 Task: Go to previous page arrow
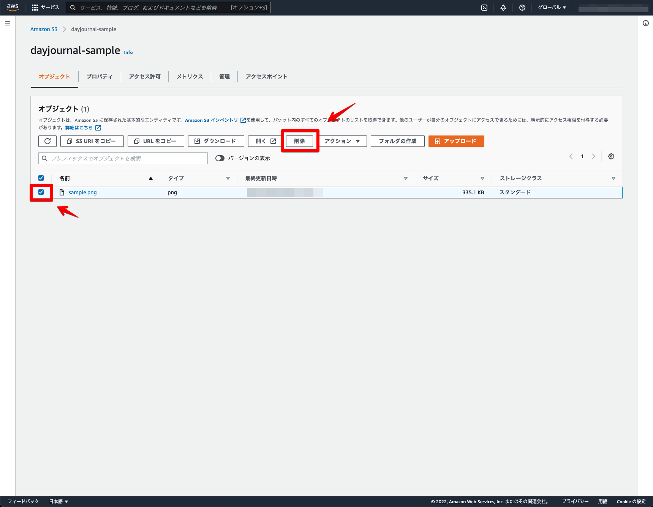click(571, 156)
